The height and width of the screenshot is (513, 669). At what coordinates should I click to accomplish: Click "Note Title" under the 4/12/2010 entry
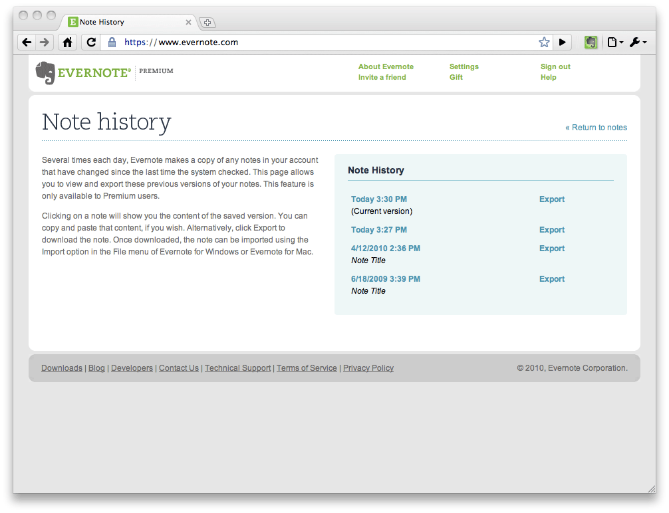368,260
